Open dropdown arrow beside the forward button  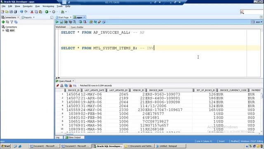click(x=57, y=12)
